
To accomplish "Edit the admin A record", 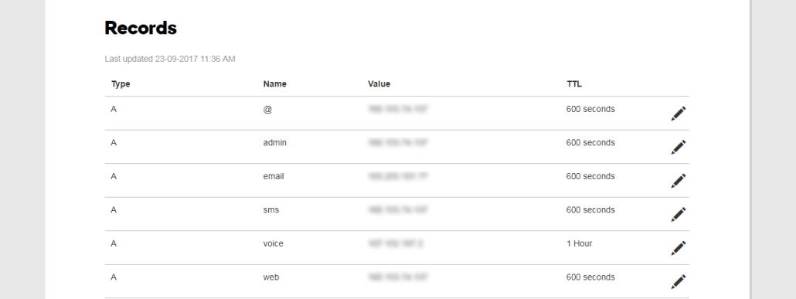I will [679, 148].
